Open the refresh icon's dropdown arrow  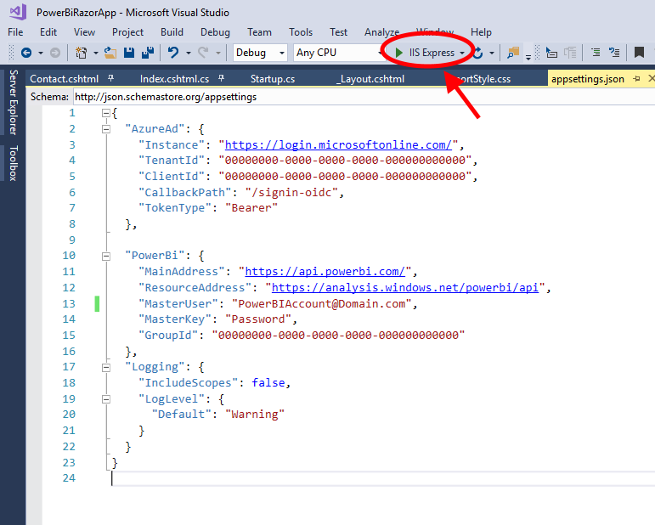pos(492,53)
